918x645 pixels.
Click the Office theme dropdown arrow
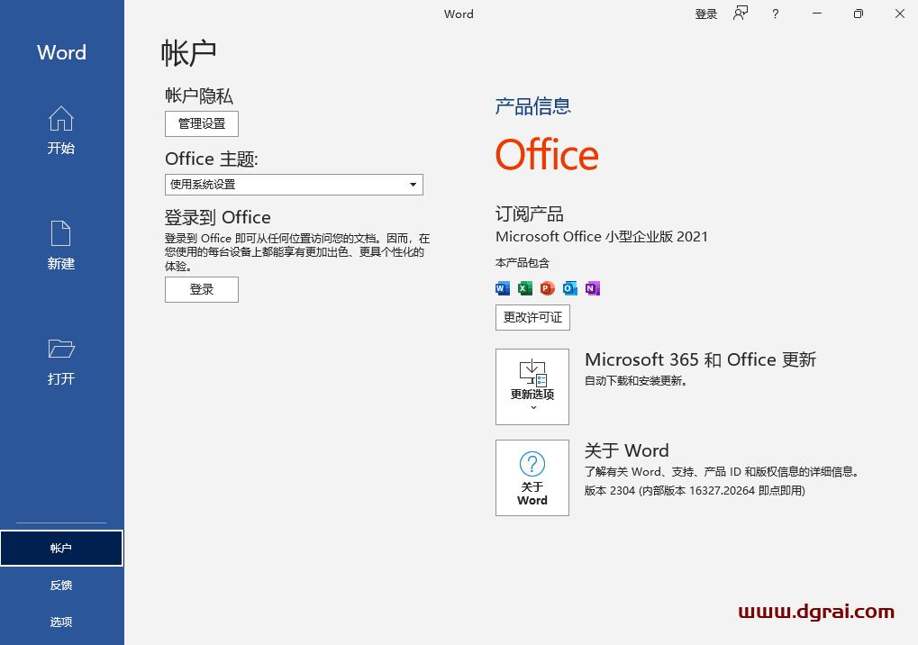click(x=413, y=185)
